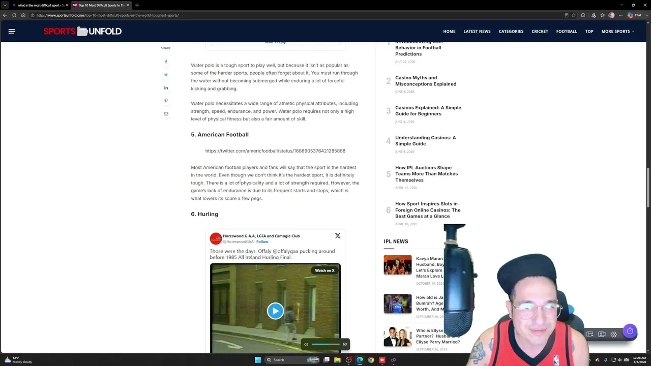Click the taskbar clock and date

640,360
